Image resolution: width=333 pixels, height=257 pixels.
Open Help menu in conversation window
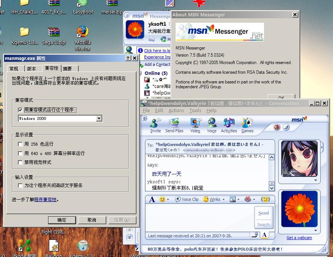coord(211,111)
